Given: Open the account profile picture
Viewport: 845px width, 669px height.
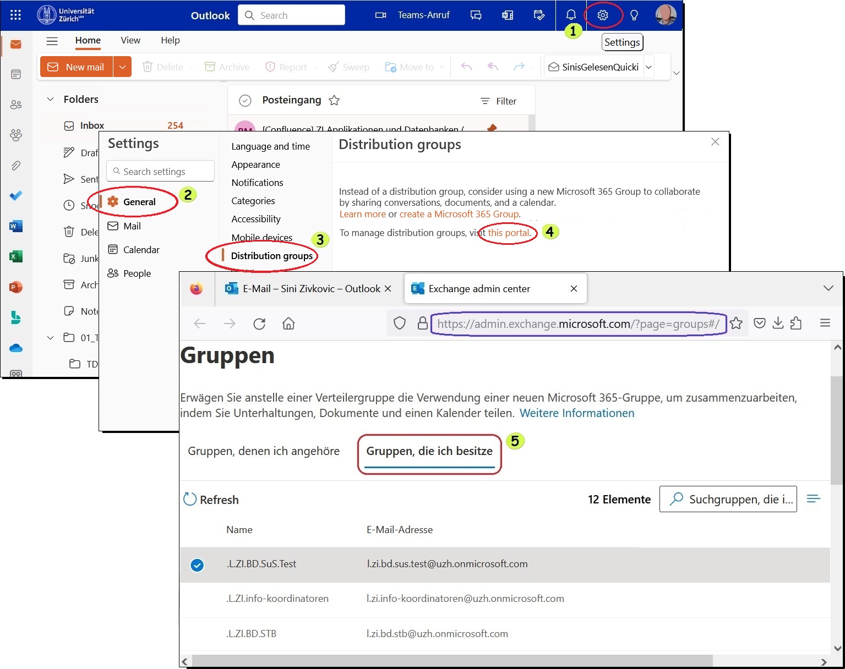Looking at the screenshot, I should [666, 15].
